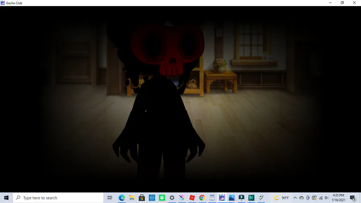
Task: Open Microsoft Store from the taskbar
Action: point(142,198)
